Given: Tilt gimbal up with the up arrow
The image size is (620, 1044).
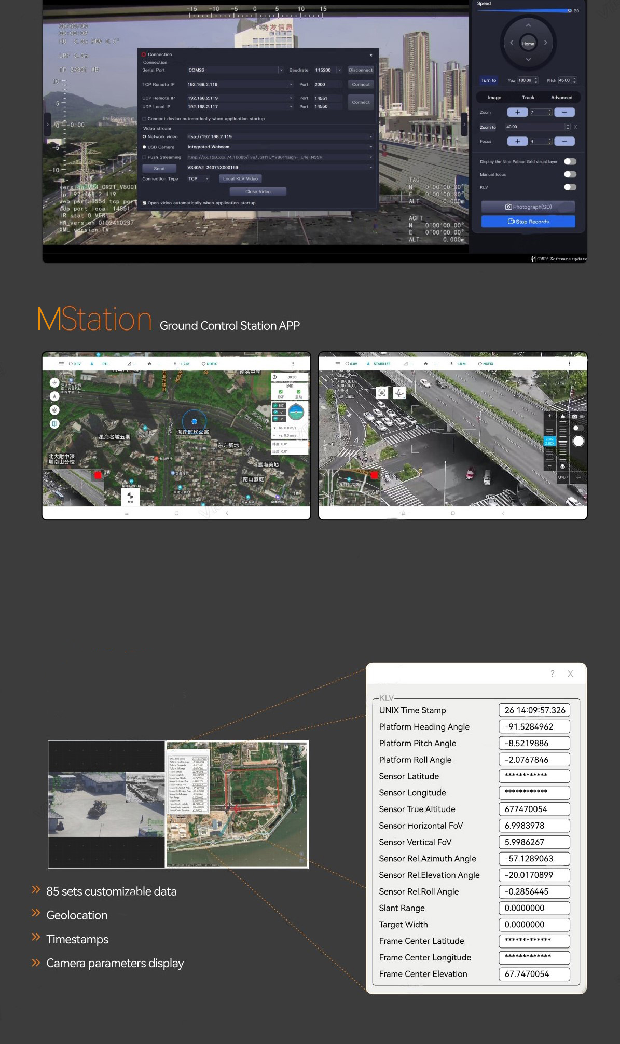Looking at the screenshot, I should [x=528, y=25].
